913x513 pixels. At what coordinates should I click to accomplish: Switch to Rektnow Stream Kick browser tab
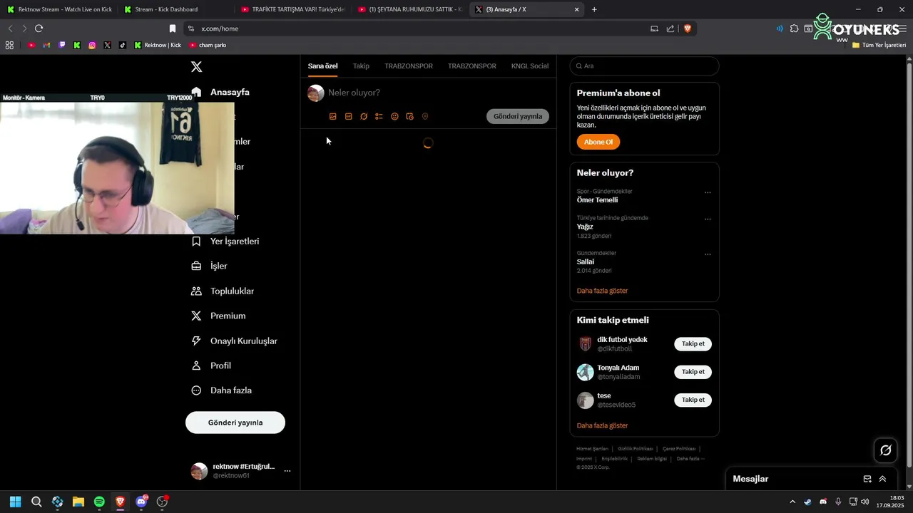click(58, 9)
